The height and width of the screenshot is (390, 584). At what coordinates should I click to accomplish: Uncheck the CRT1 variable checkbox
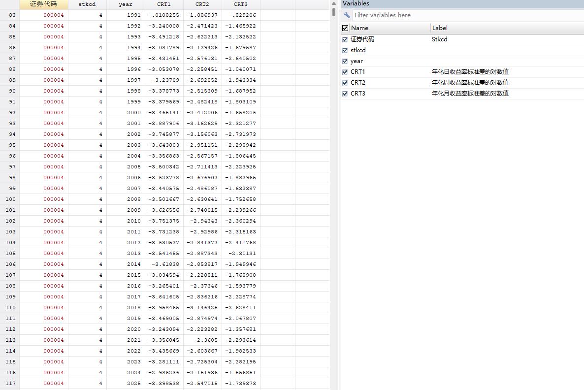[x=345, y=72]
